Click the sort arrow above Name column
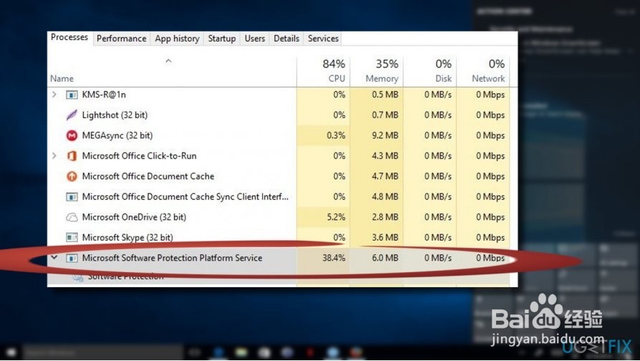The width and height of the screenshot is (640, 361). point(168,61)
